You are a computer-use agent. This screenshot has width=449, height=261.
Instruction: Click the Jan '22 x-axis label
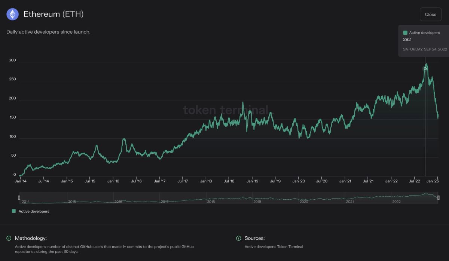[x=391, y=181]
